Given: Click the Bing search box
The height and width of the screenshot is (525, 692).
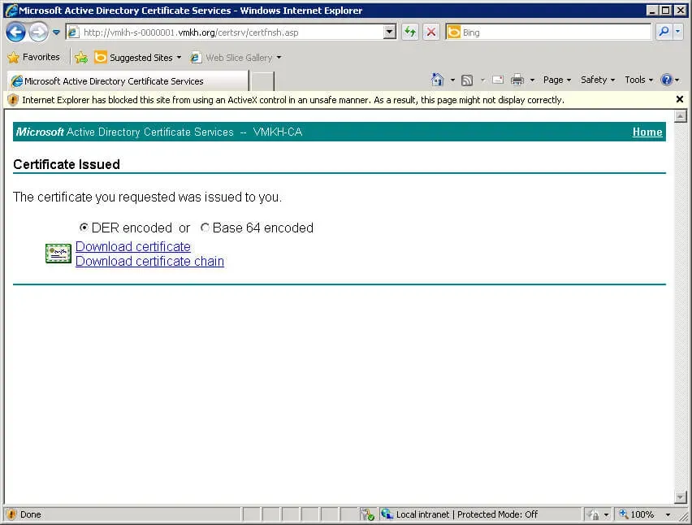Looking at the screenshot, I should coord(548,33).
